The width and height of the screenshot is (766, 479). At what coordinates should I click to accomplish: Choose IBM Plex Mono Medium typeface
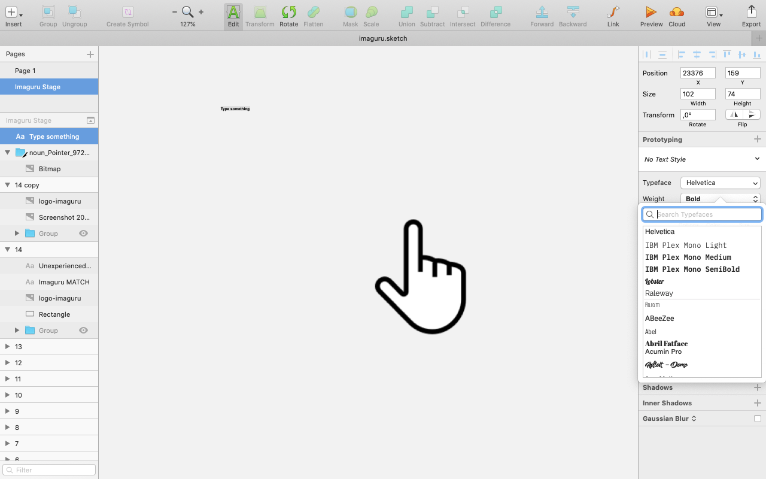click(688, 257)
